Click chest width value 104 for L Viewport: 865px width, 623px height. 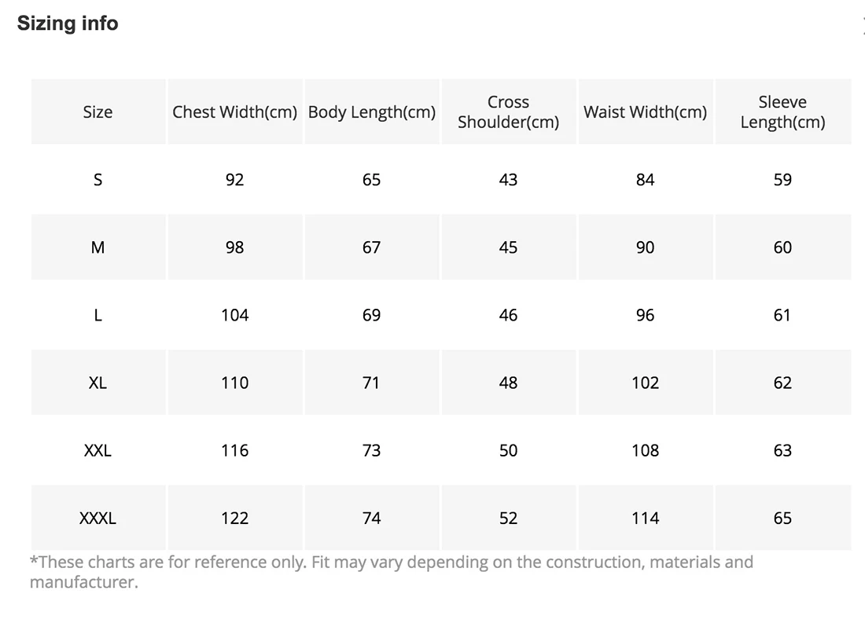234,315
